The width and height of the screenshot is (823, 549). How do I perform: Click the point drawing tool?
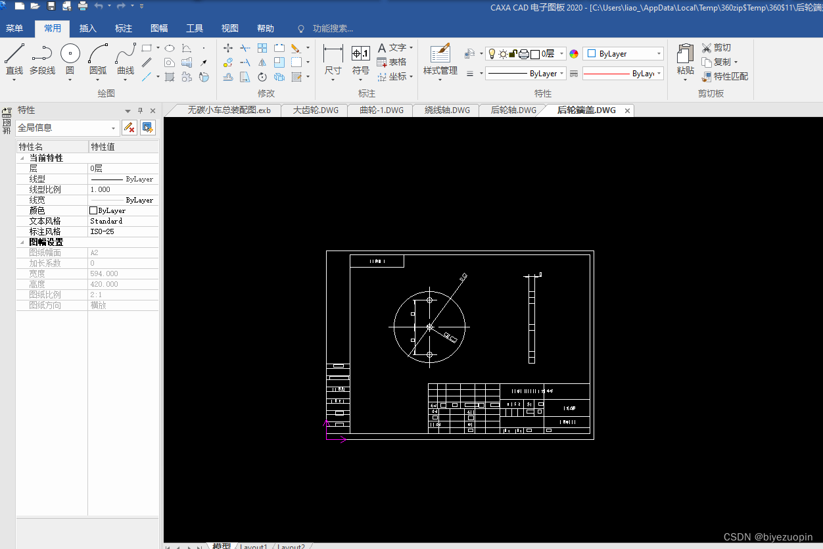tap(204, 48)
